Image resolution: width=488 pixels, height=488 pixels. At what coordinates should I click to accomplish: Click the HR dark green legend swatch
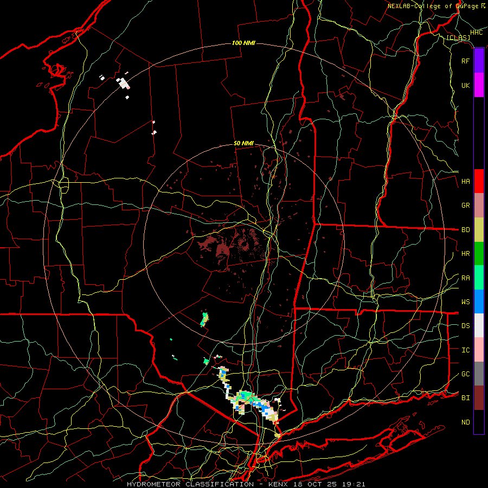pos(479,253)
